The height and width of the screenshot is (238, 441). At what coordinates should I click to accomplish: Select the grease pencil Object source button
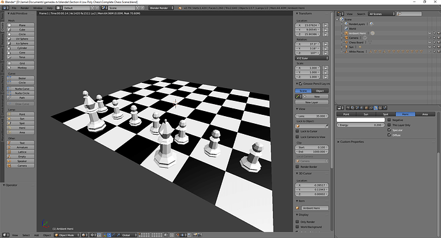[320, 91]
